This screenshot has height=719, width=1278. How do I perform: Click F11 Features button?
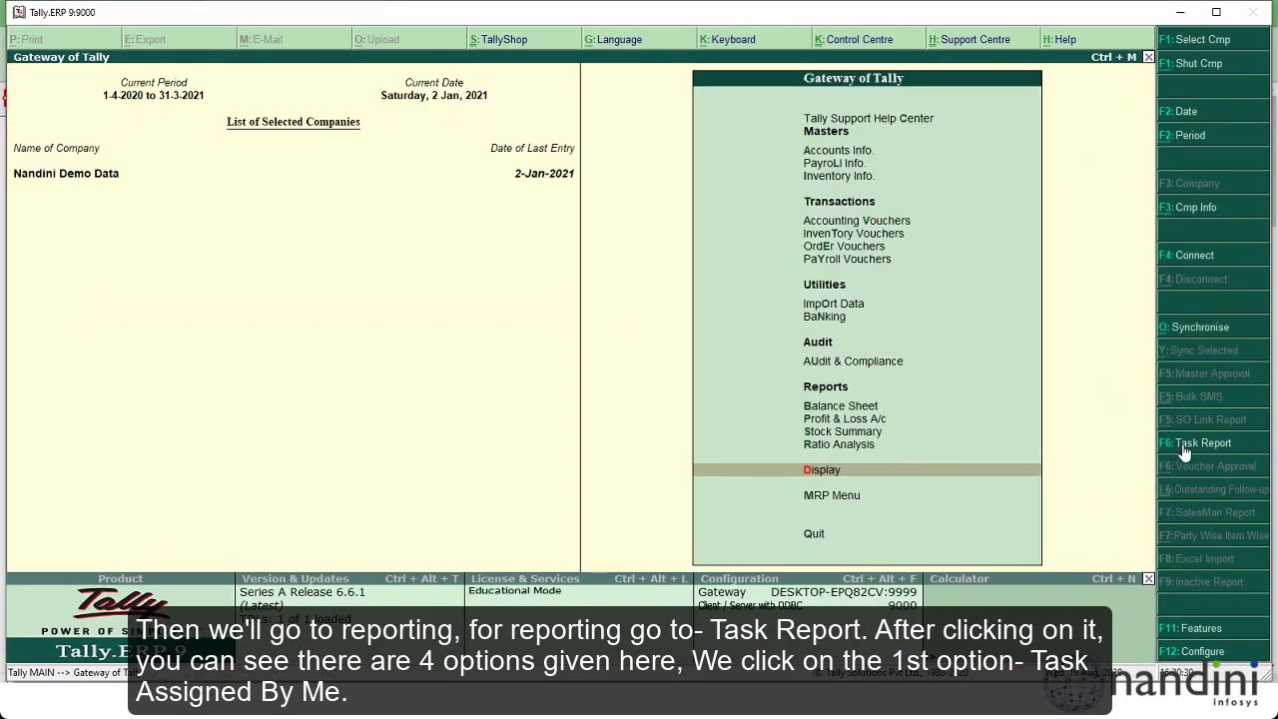[x=1213, y=629]
